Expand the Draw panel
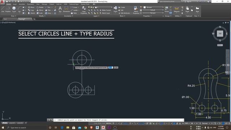This screenshot has width=231, height=130. [x=14, y=16]
